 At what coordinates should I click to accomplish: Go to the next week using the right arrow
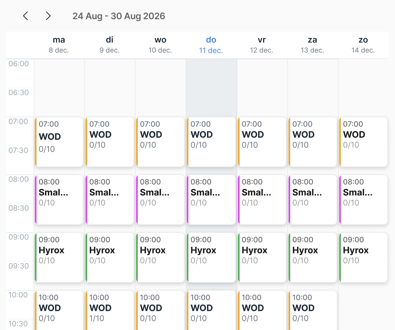click(48, 16)
